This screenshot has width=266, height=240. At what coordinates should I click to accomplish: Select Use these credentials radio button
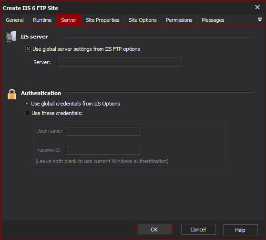(x=27, y=113)
